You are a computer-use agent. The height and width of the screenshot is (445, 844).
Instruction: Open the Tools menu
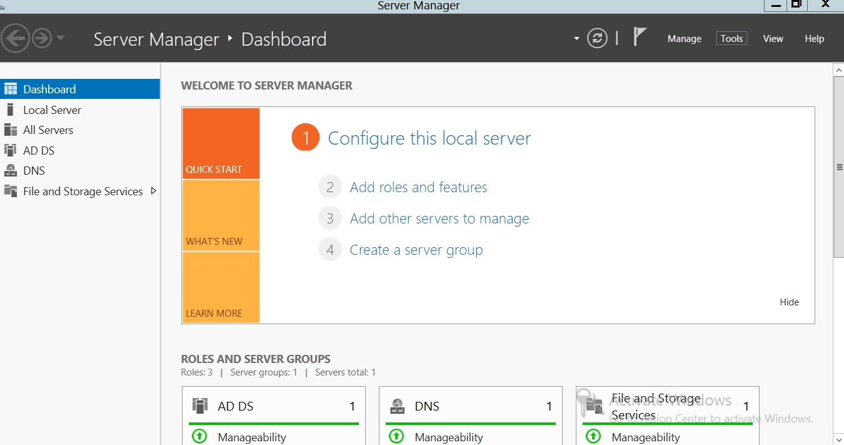click(731, 39)
